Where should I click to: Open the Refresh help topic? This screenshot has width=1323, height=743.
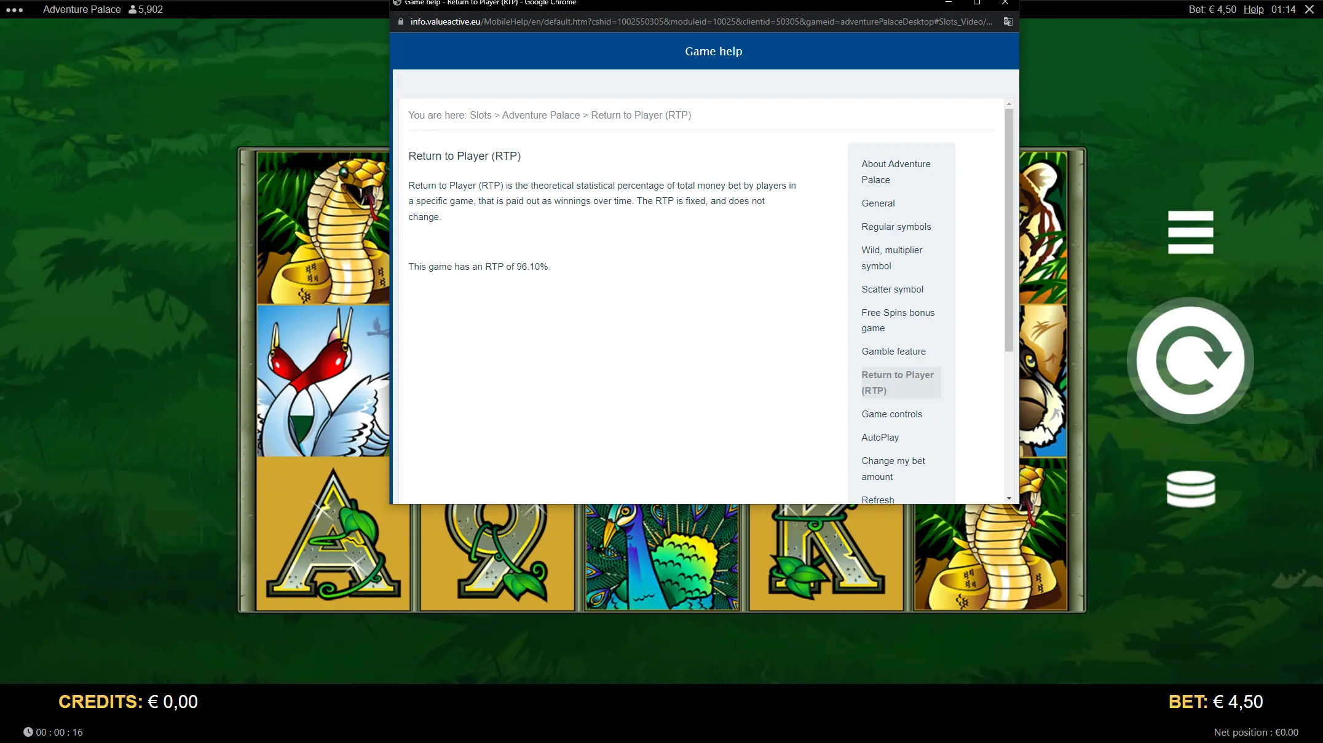pyautogui.click(x=877, y=500)
